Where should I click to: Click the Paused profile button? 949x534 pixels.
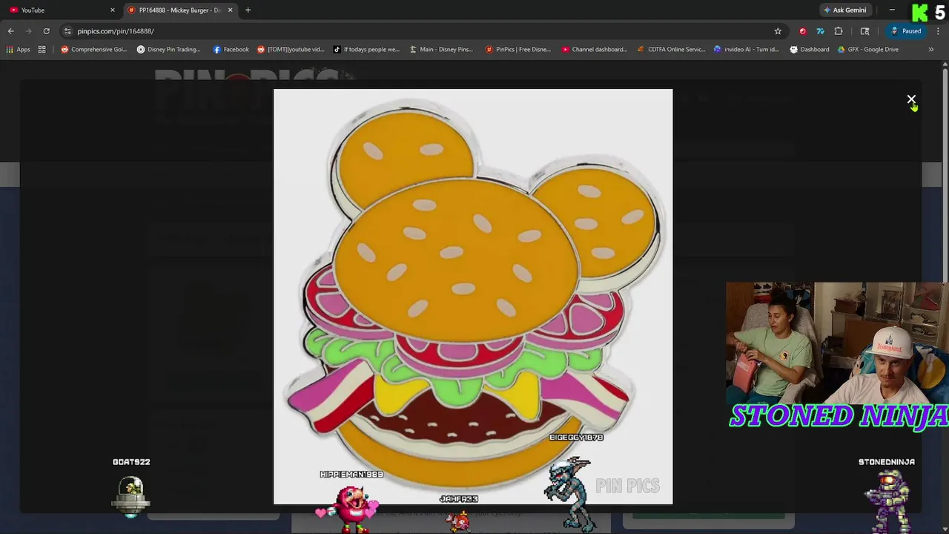pyautogui.click(x=906, y=31)
